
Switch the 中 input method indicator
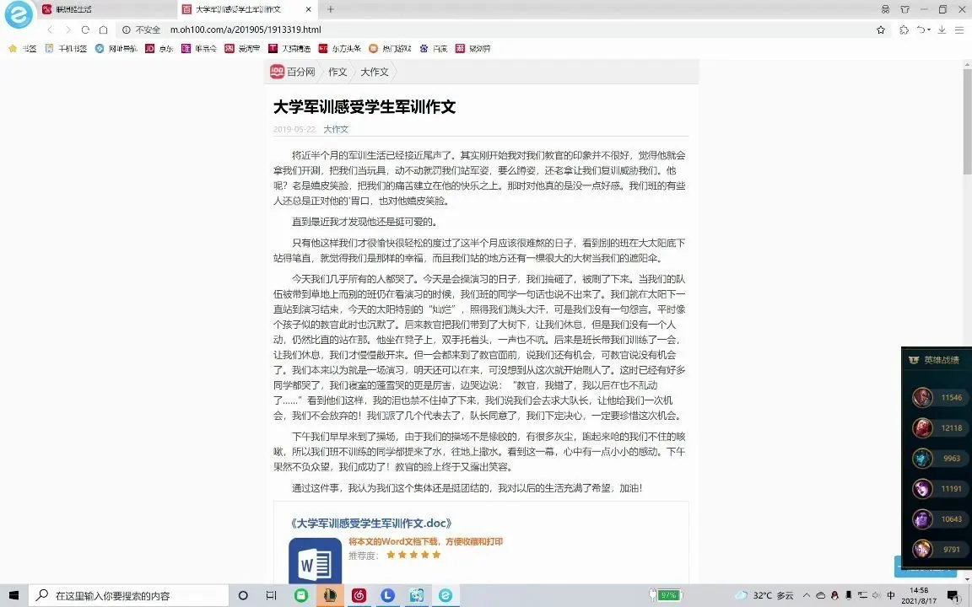pos(891,595)
